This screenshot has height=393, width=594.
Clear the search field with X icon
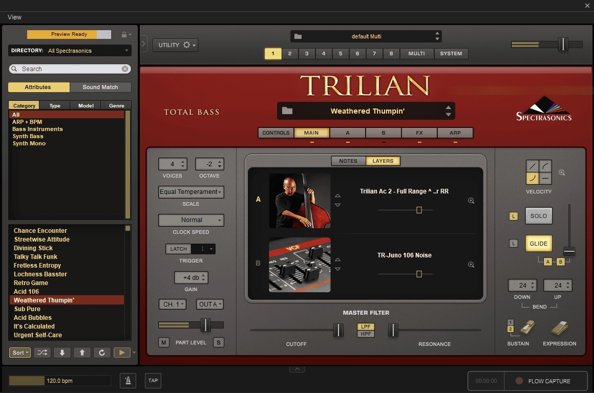click(x=124, y=69)
